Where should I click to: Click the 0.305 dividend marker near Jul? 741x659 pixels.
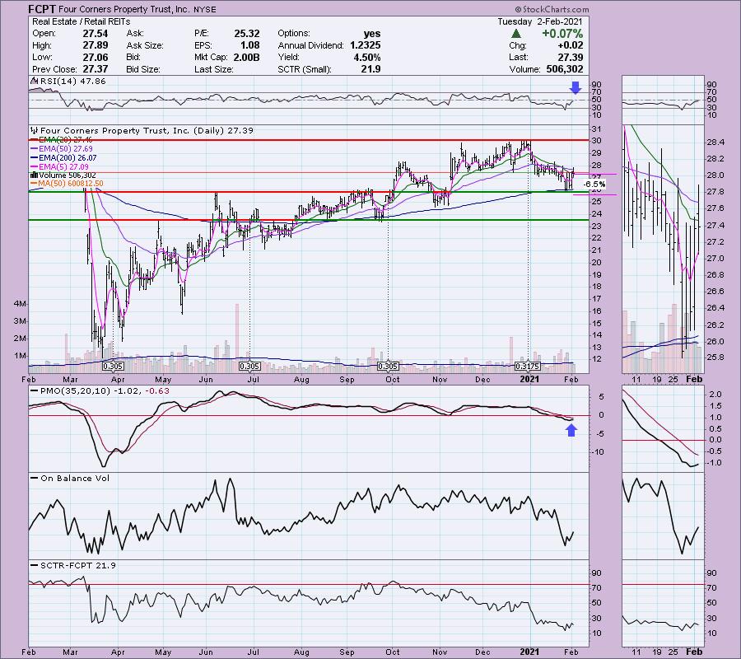(x=249, y=366)
